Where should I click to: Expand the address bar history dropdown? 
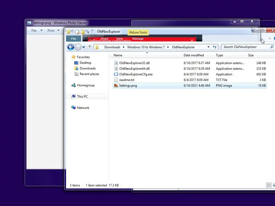(208, 47)
